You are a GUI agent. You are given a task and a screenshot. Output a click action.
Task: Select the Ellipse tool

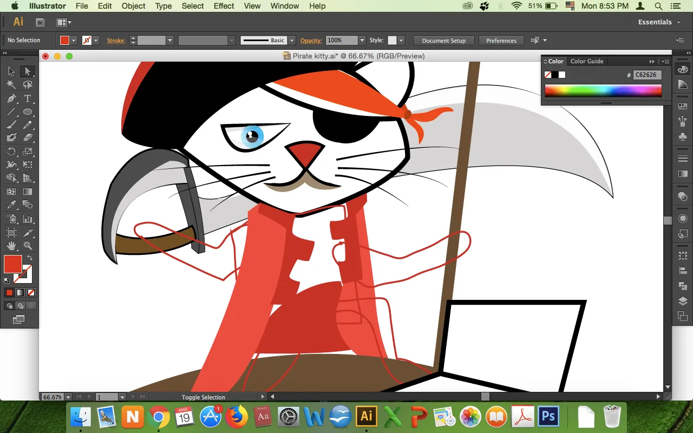pyautogui.click(x=28, y=112)
